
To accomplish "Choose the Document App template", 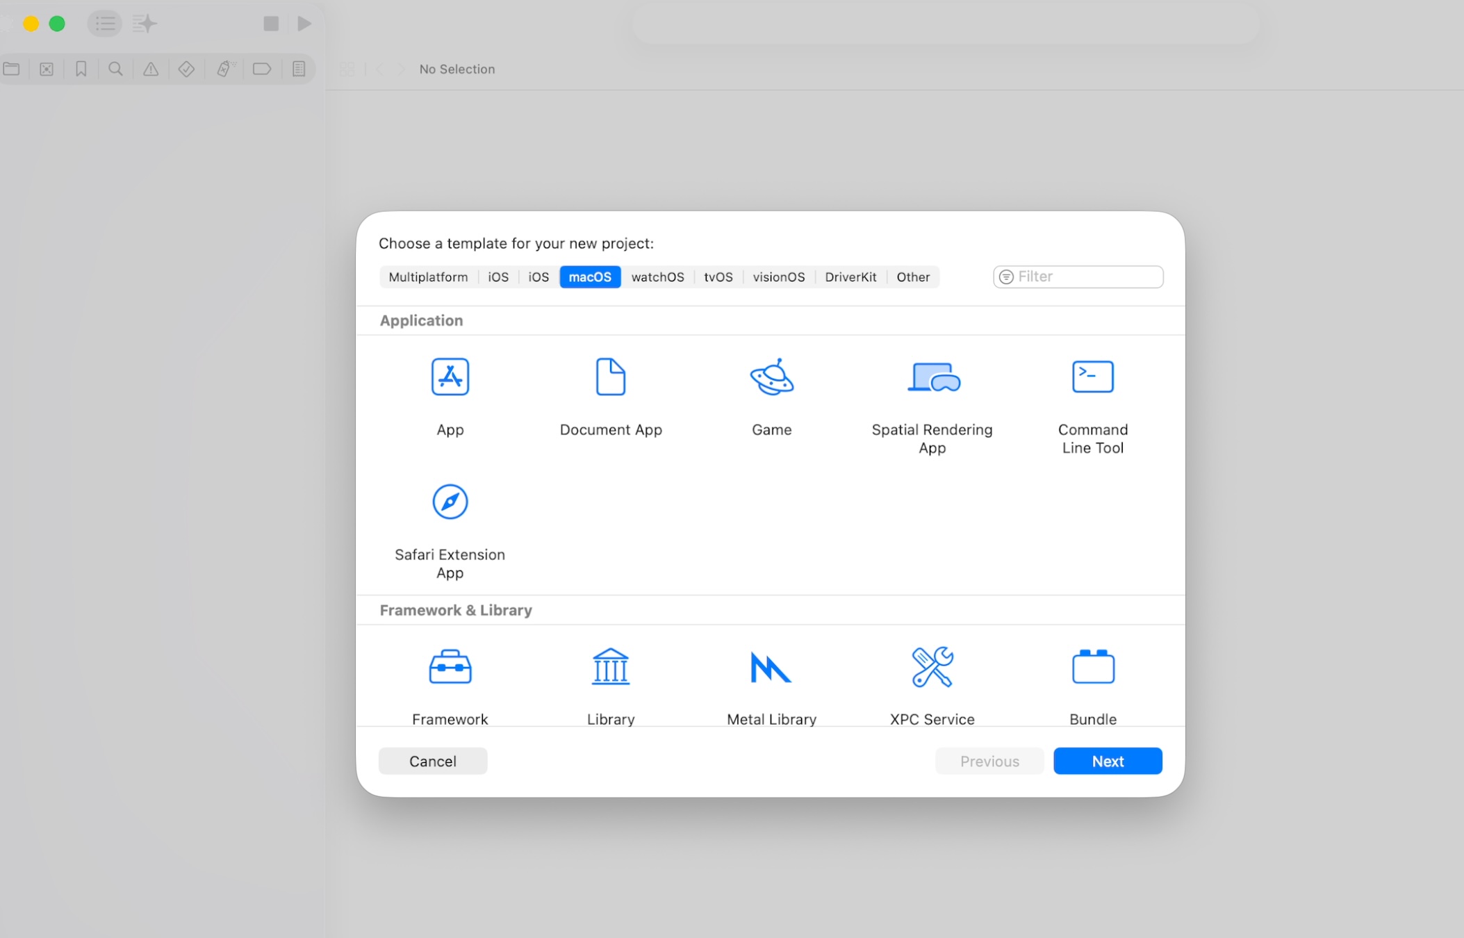I will 610,377.
